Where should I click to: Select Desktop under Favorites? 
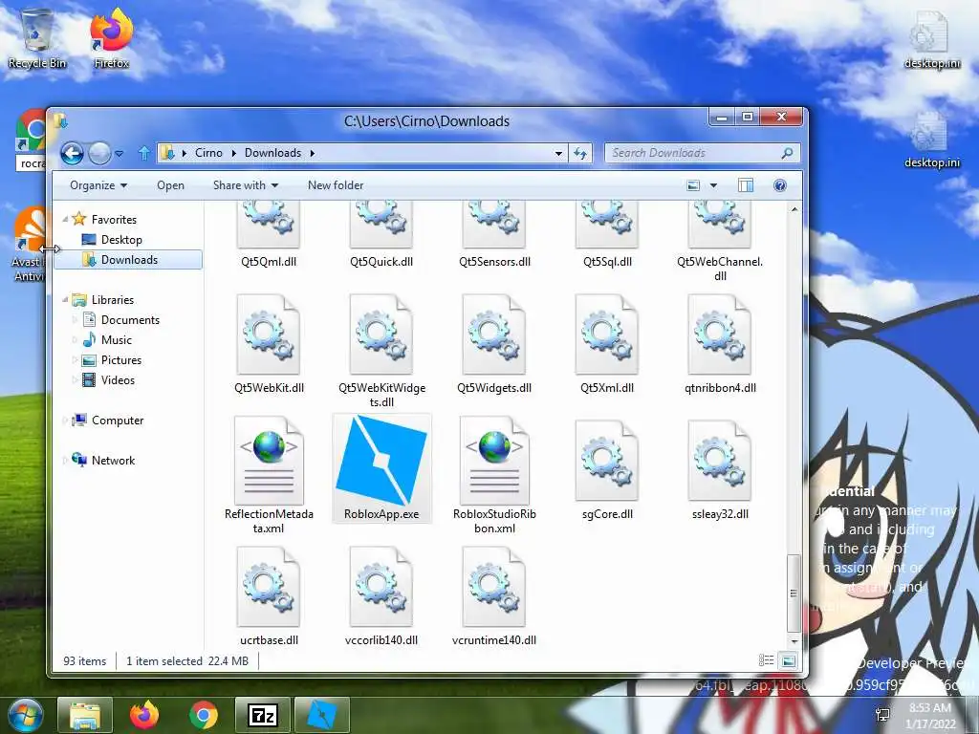[x=121, y=240]
